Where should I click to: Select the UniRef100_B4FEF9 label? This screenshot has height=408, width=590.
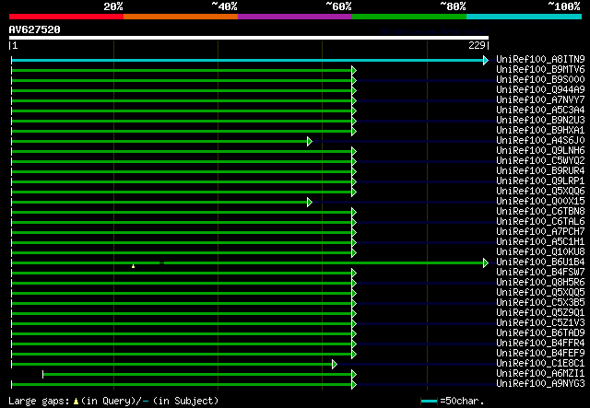pyautogui.click(x=540, y=354)
